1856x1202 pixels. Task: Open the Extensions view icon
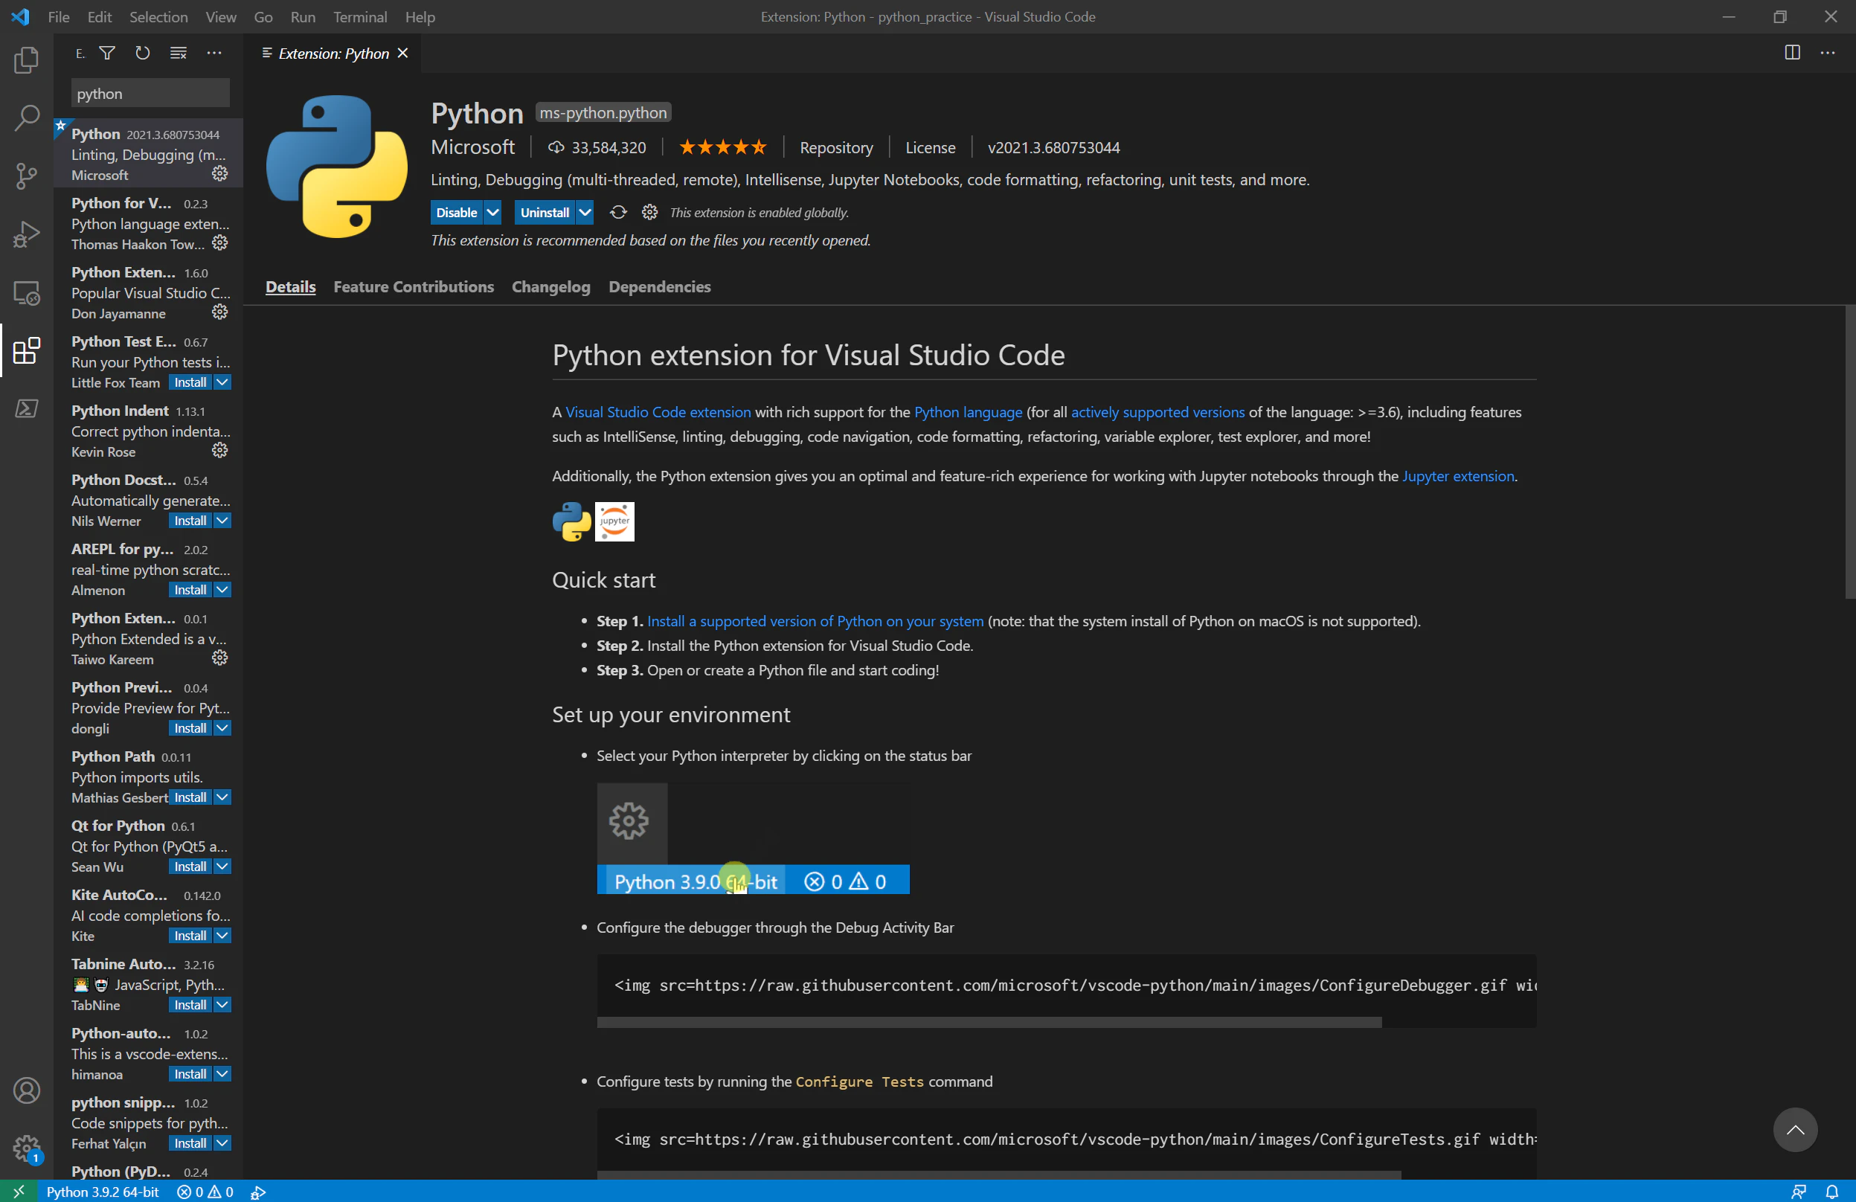point(27,351)
